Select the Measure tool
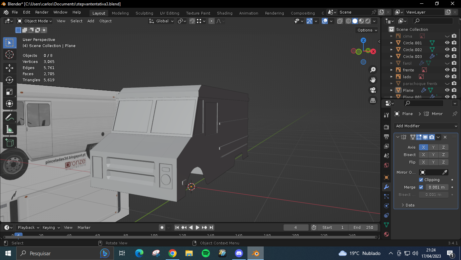The image size is (461, 260). 9,130
